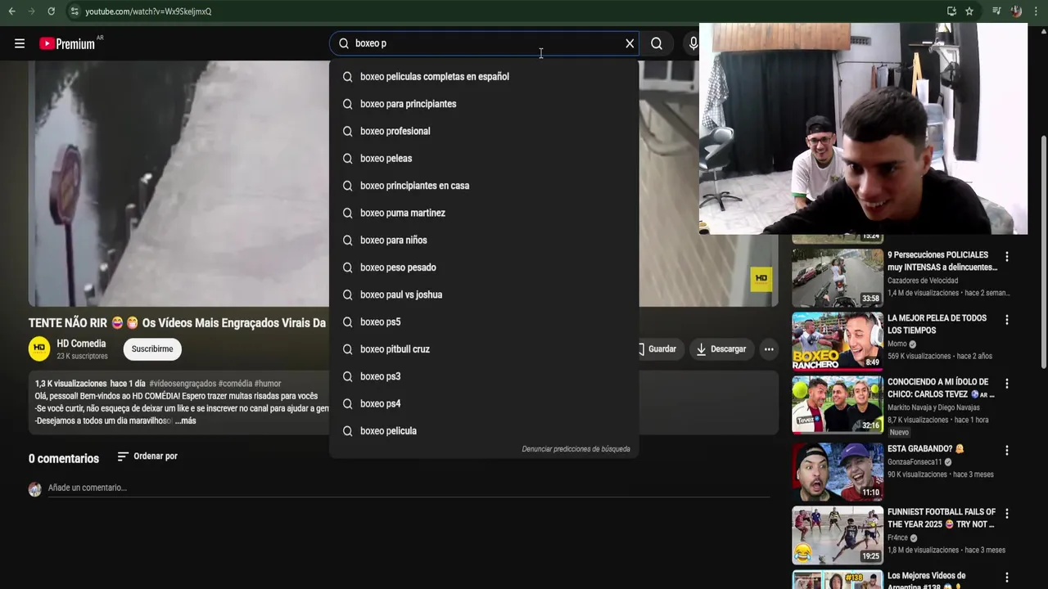Click hashtag #comédia
This screenshot has width=1048, height=589.
235,384
